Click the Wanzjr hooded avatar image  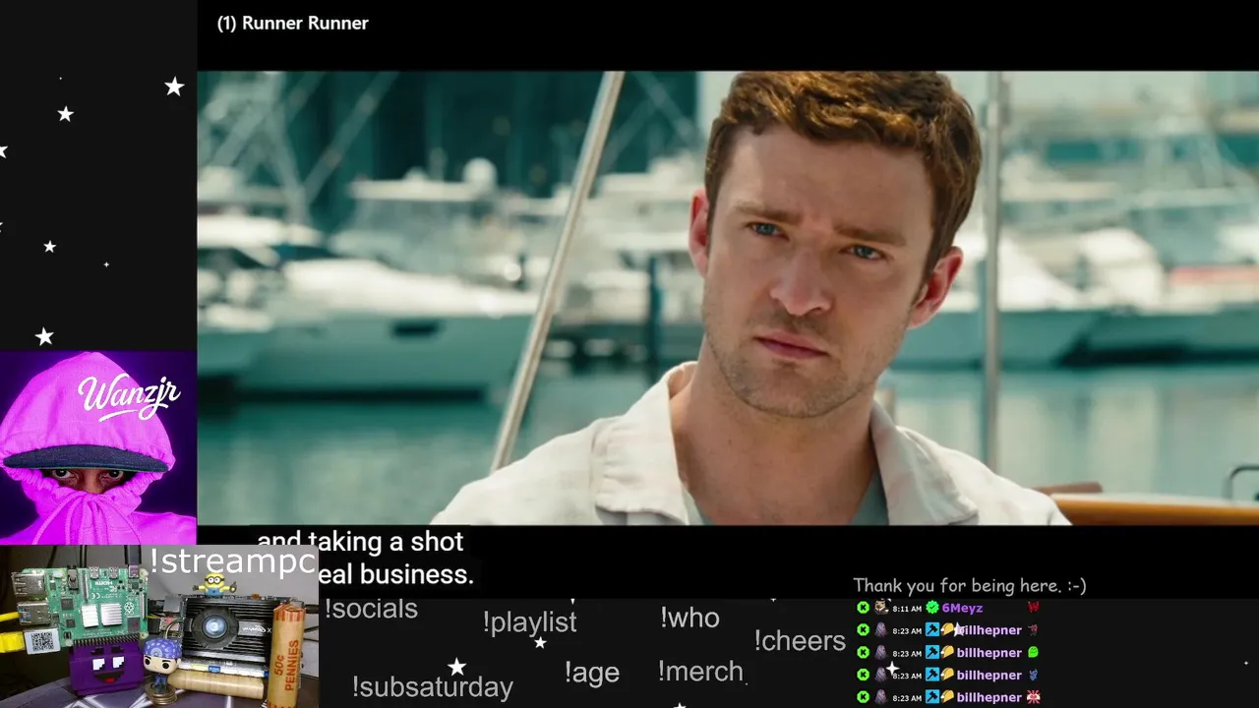[98, 447]
